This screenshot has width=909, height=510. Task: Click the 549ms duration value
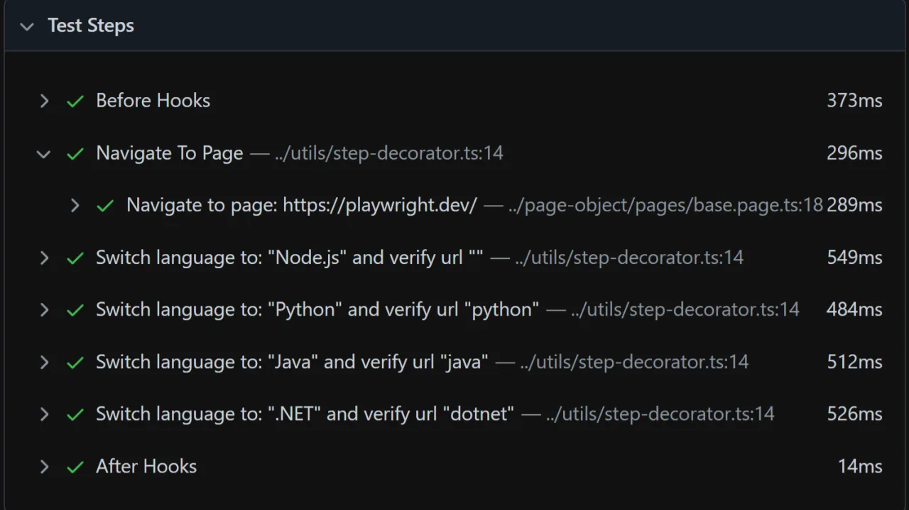point(854,257)
